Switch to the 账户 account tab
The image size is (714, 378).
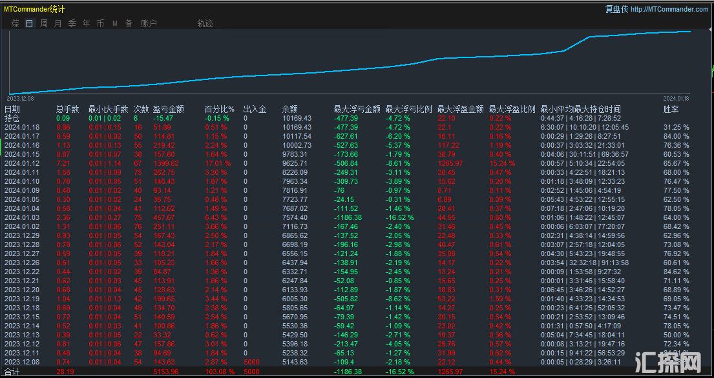(x=149, y=23)
